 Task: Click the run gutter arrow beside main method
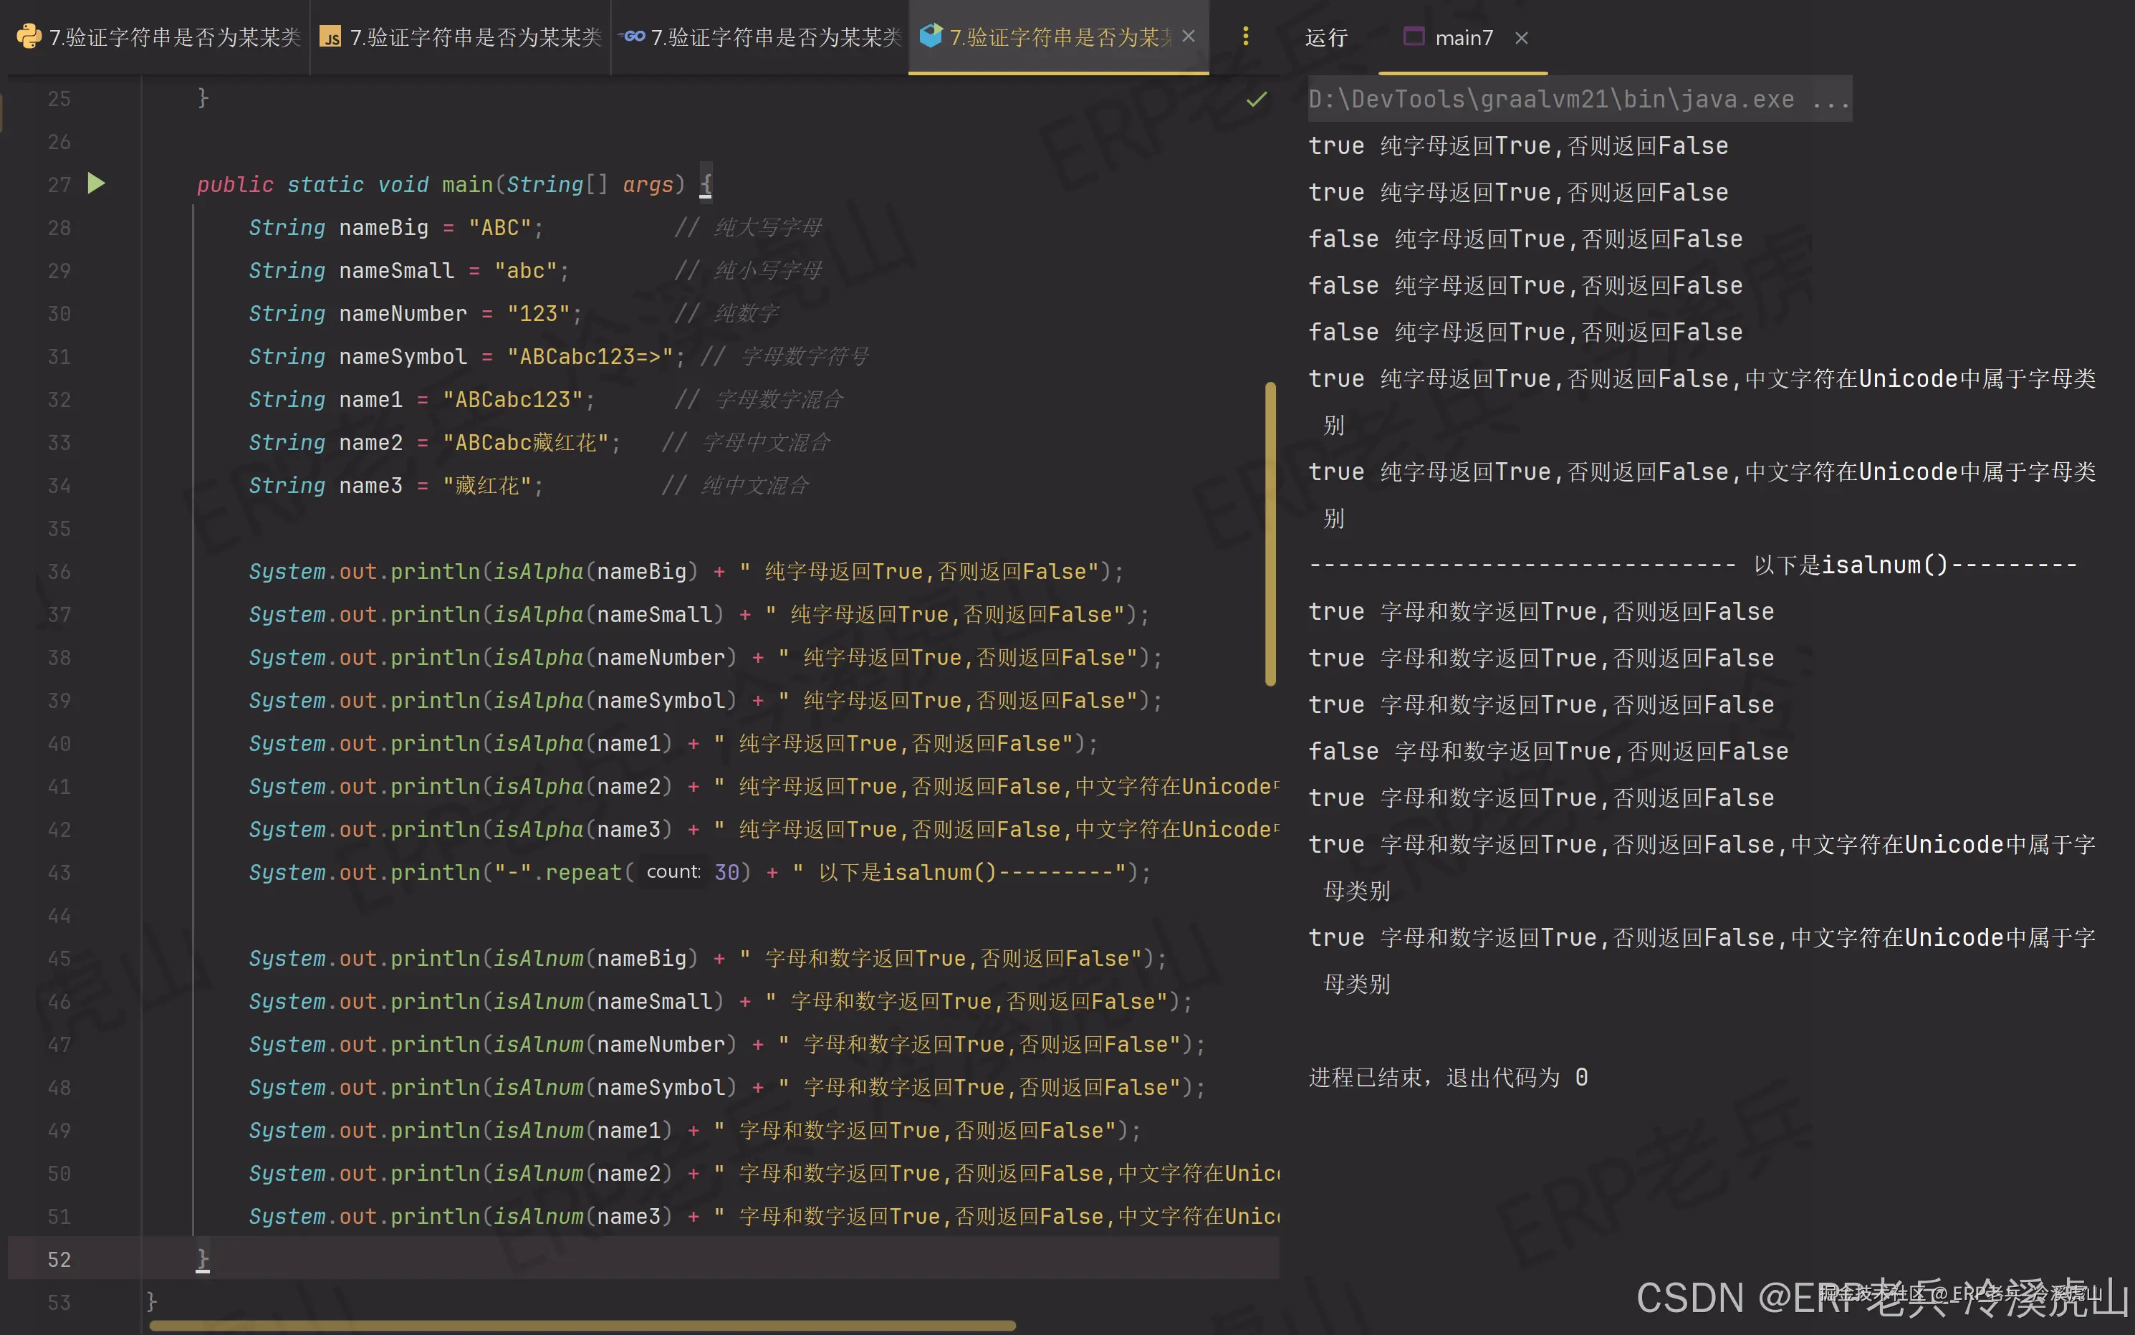[x=96, y=183]
